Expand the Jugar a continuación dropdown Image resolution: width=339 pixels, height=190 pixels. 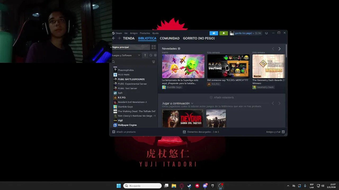pyautogui.click(x=192, y=103)
